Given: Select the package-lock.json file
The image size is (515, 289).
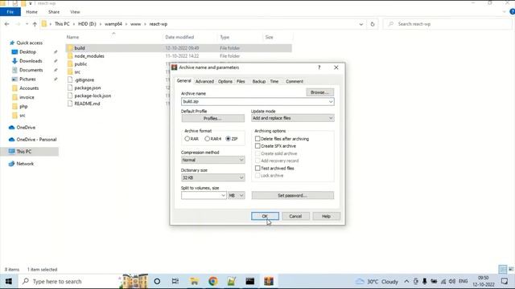Looking at the screenshot, I should (93, 96).
